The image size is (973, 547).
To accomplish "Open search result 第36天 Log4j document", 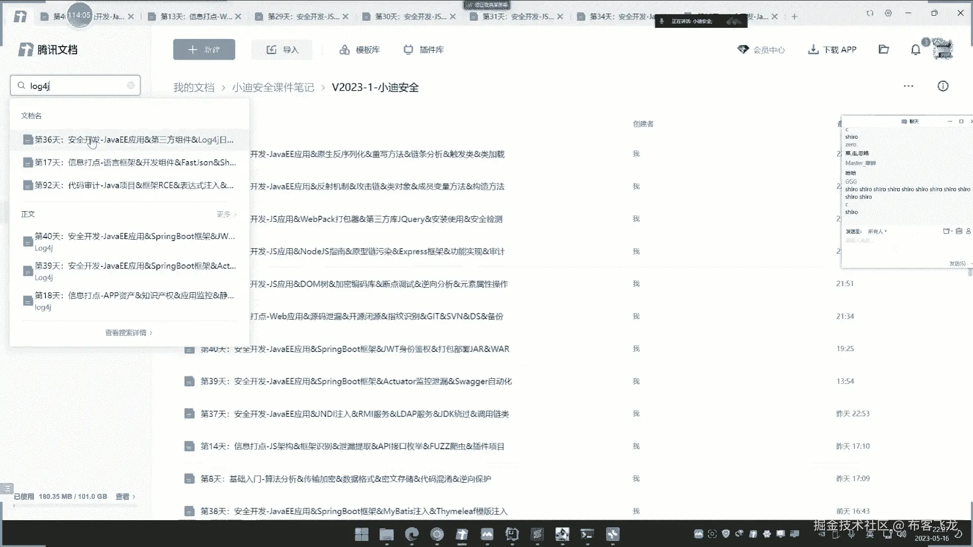I will point(134,140).
